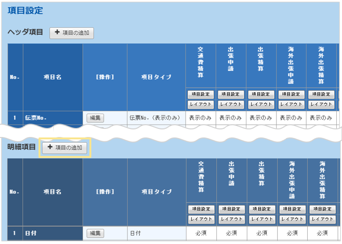
Task: Open header 項目設定 for 出張精算
Action: (x=261, y=94)
